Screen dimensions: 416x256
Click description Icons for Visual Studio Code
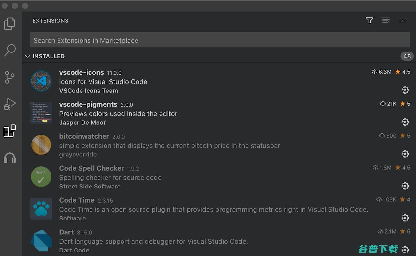point(103,82)
